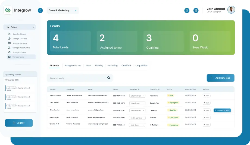Open settings via the gear icon
This screenshot has height=145, width=250.
(196, 11)
